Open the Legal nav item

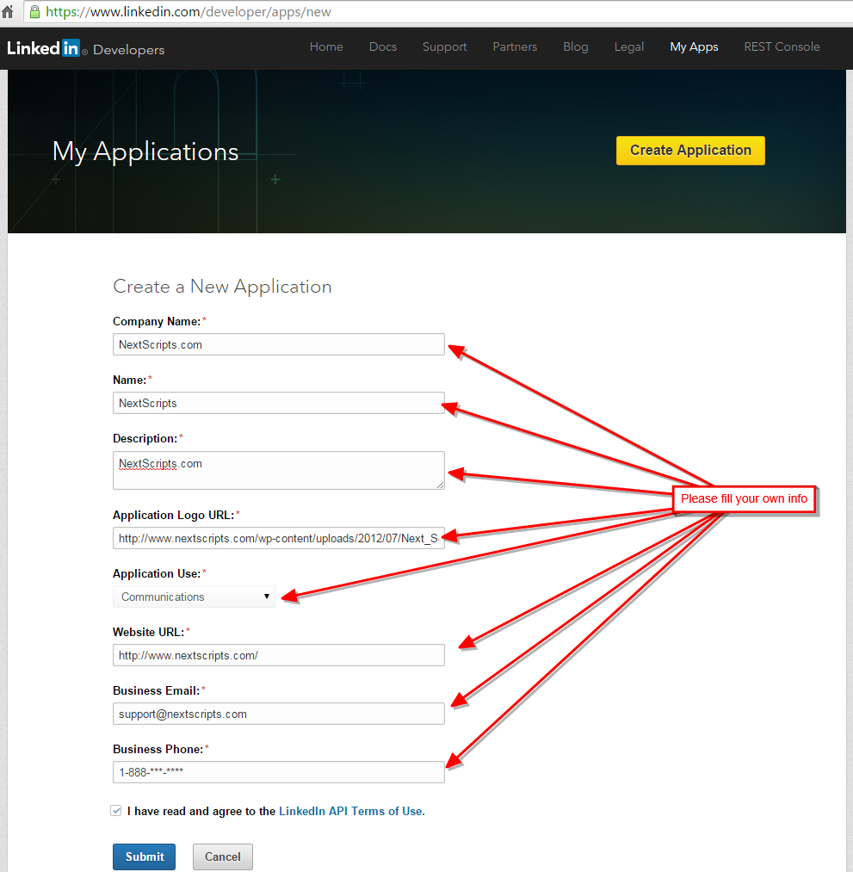[x=629, y=46]
